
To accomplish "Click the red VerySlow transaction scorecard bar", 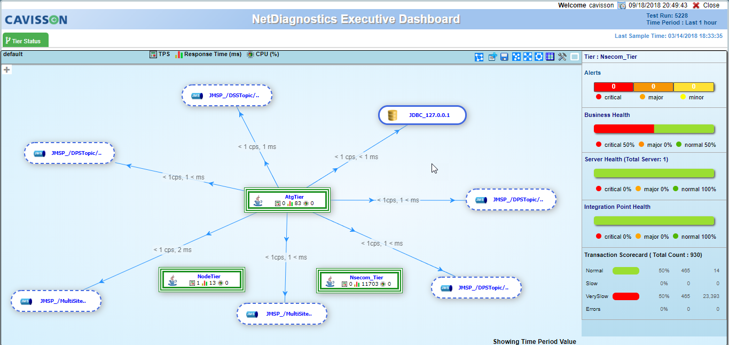I will click(625, 296).
